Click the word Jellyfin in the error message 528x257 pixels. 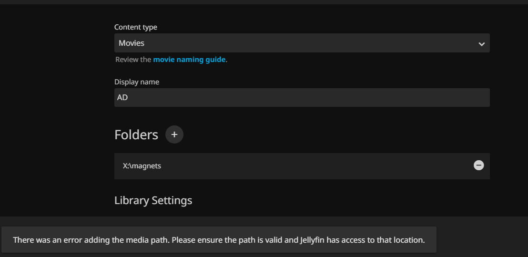tap(312, 240)
